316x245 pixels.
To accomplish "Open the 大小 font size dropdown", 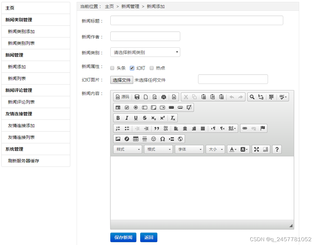I will pos(215,149).
